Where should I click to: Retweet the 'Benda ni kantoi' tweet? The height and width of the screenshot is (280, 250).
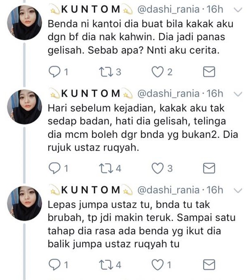[x=106, y=72]
